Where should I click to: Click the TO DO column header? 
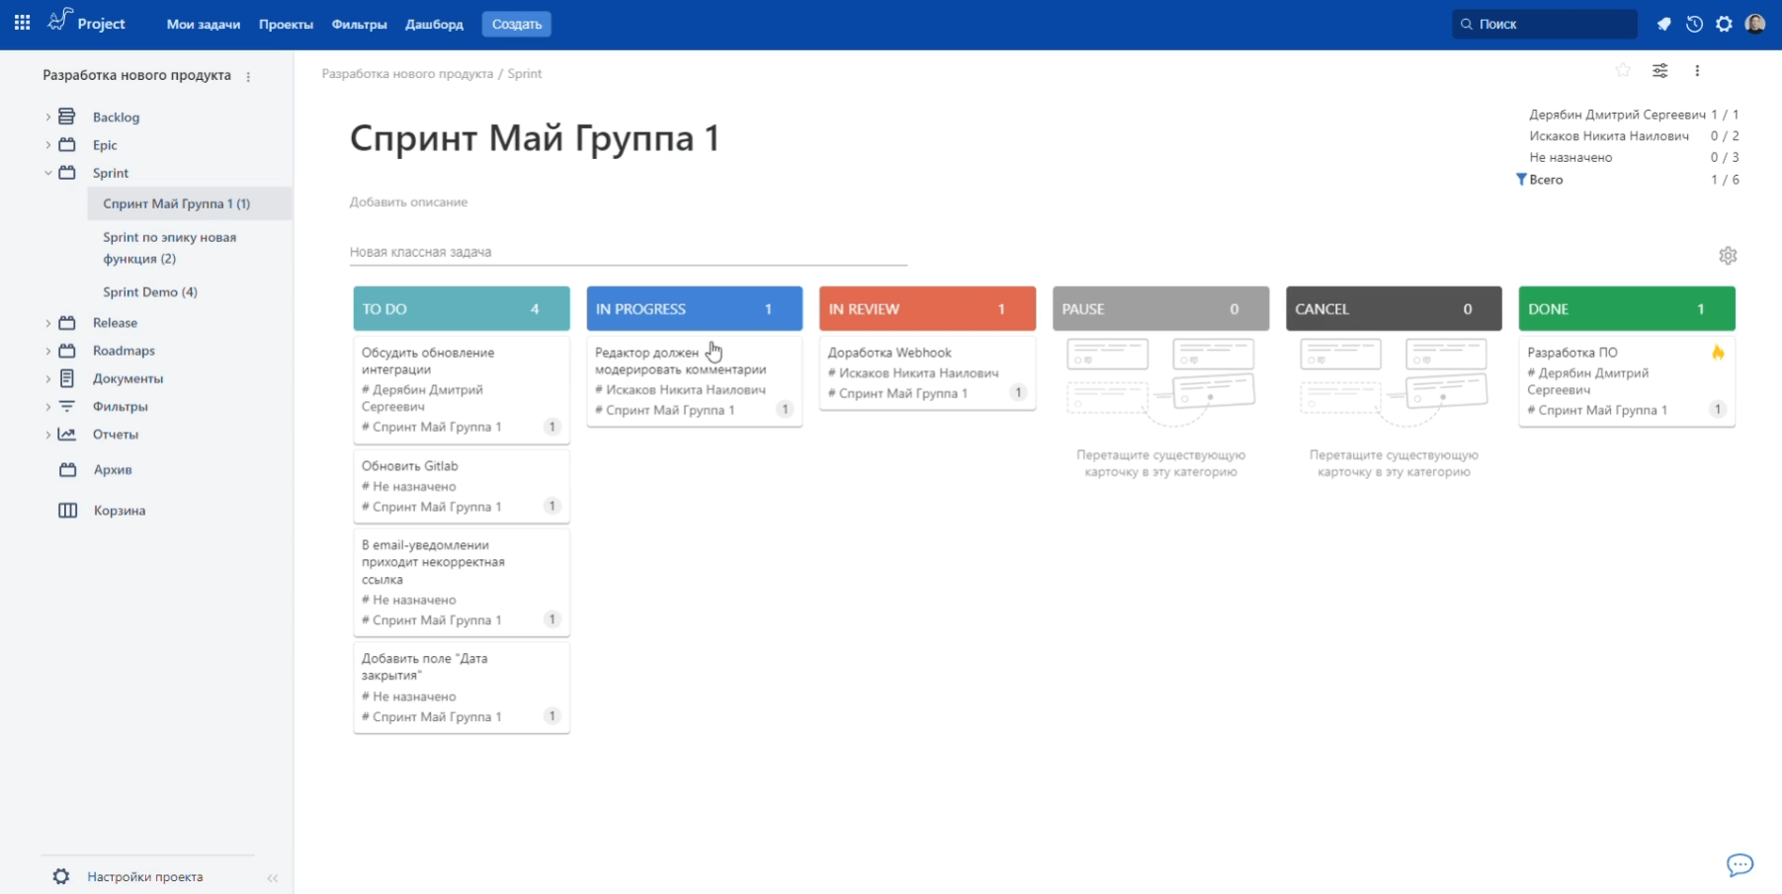pos(462,308)
